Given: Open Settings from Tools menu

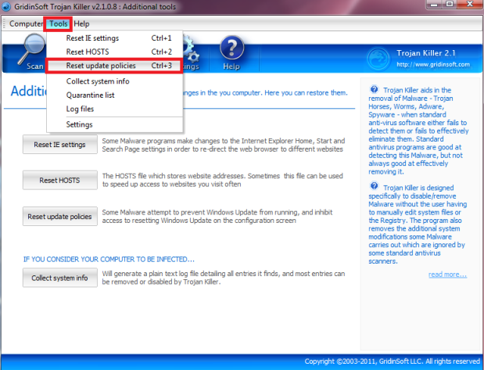Looking at the screenshot, I should pyautogui.click(x=114, y=124).
